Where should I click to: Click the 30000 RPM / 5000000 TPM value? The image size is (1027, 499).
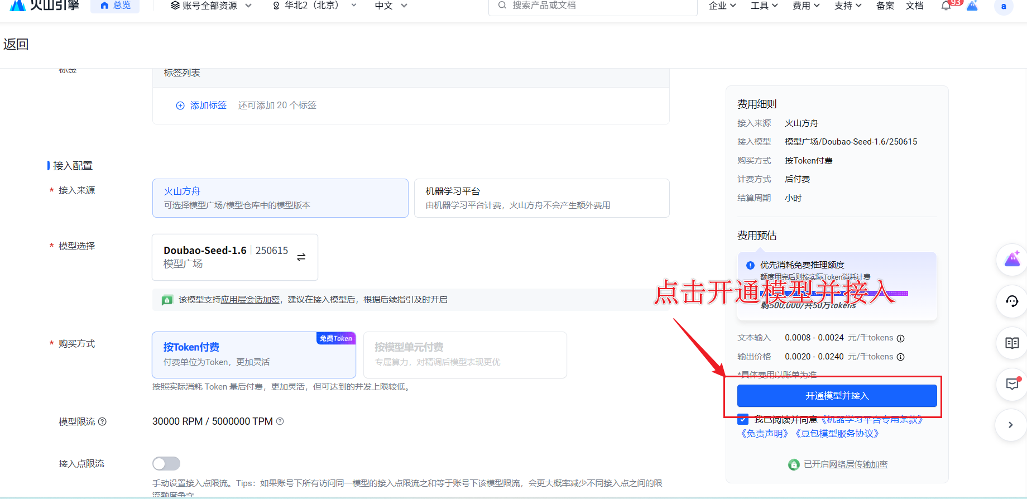tap(213, 421)
